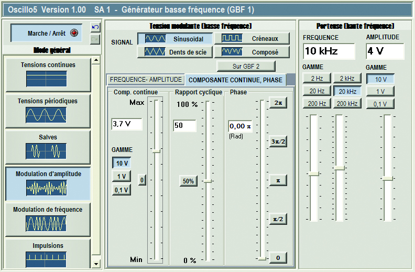The image size is (415, 272).
Task: Click the Rapport cyclique slider handle
Action: click(x=208, y=181)
